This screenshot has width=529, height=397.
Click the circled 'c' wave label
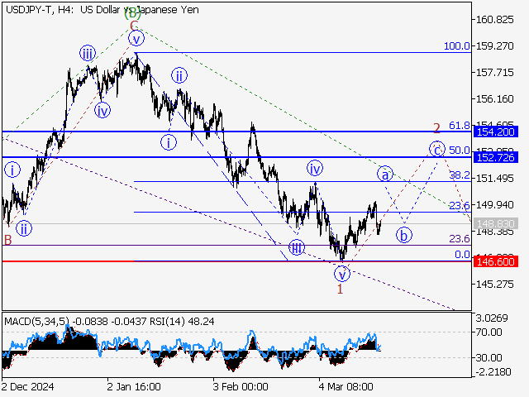coord(436,149)
